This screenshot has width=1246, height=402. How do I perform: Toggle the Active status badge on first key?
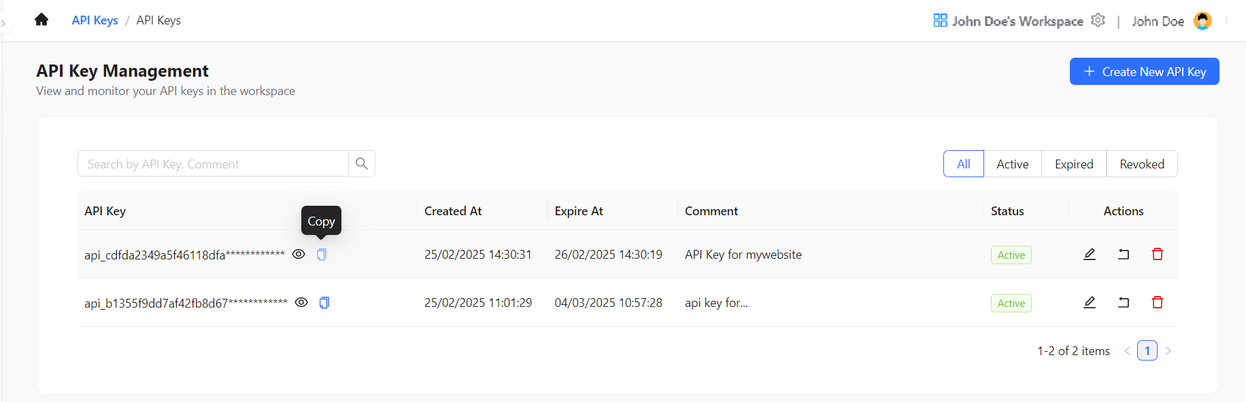coord(1011,254)
